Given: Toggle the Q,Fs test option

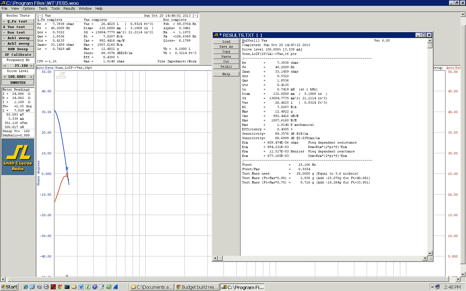Looking at the screenshot, I should tap(18, 21).
